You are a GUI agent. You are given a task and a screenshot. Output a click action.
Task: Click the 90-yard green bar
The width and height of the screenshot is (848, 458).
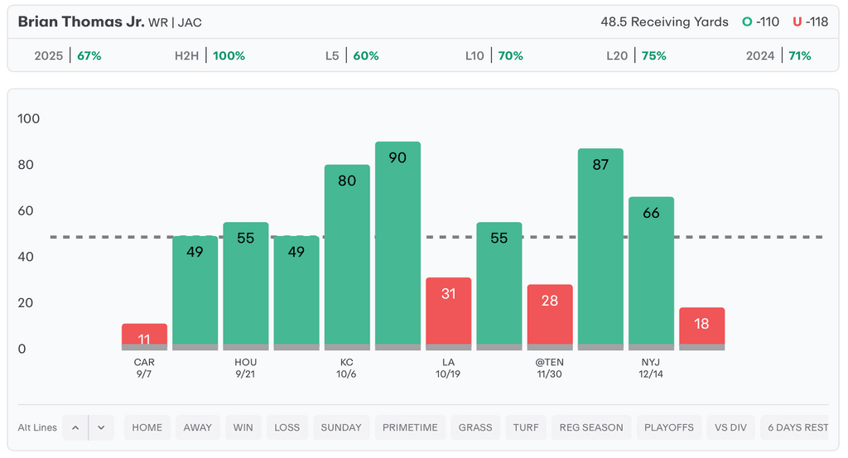coord(397,244)
